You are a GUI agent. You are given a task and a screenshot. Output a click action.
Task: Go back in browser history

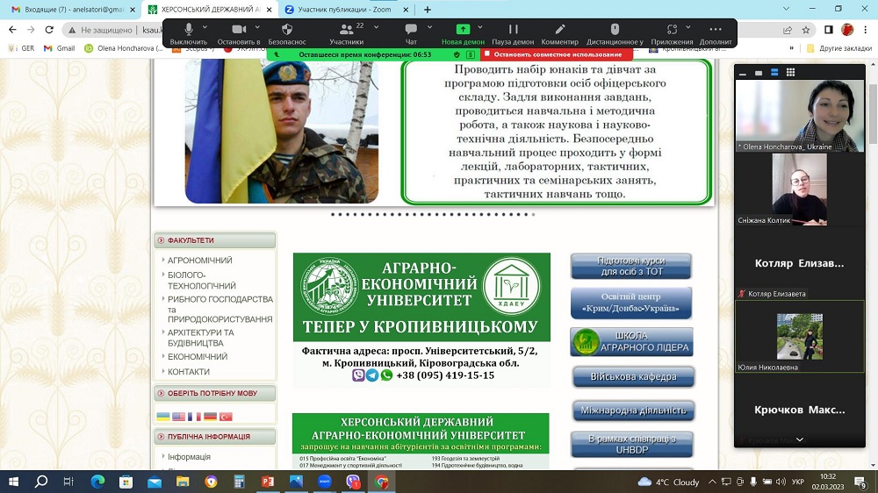click(x=12, y=30)
